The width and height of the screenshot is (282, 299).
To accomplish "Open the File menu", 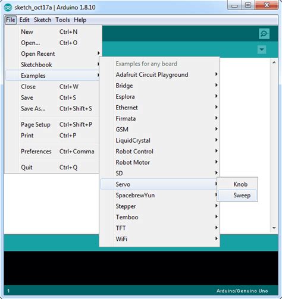I will [11, 20].
